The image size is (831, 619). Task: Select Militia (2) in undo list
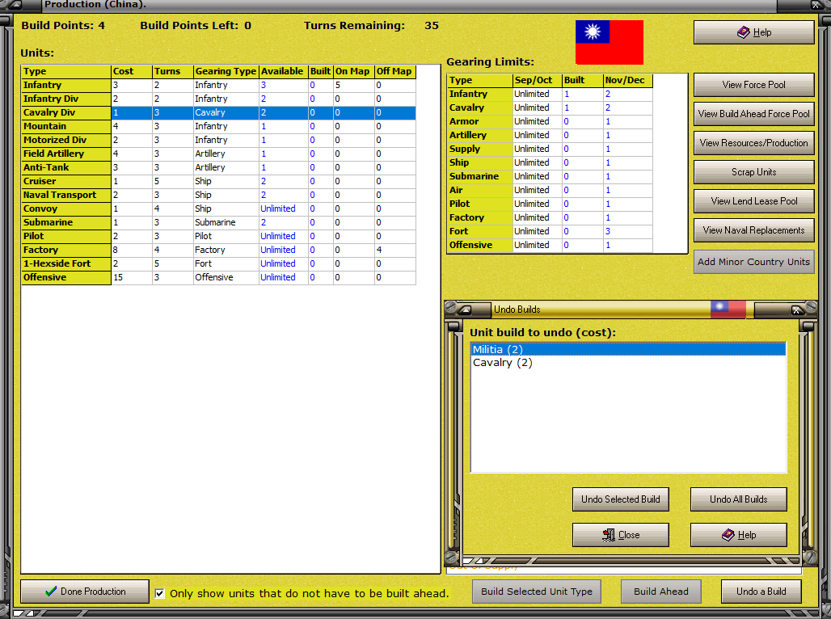[628, 349]
